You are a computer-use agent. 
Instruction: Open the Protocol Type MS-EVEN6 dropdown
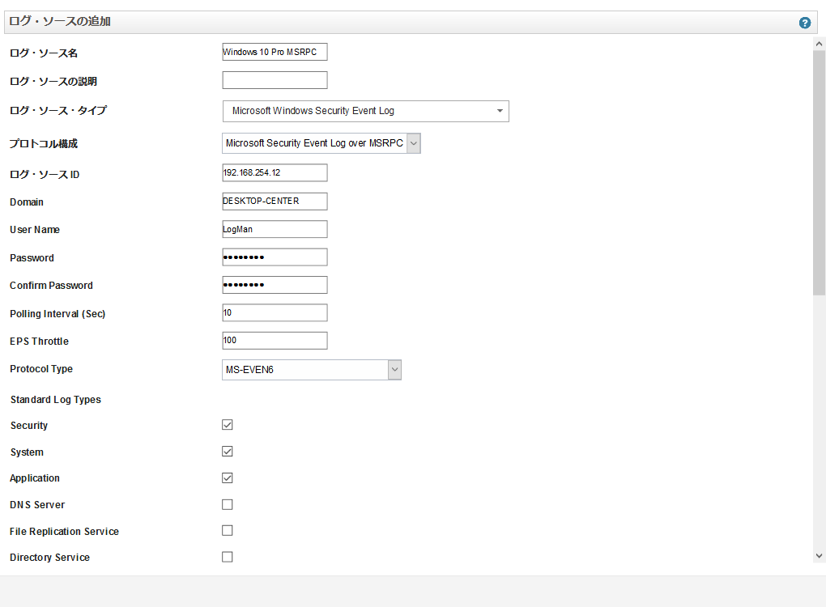[x=312, y=370]
